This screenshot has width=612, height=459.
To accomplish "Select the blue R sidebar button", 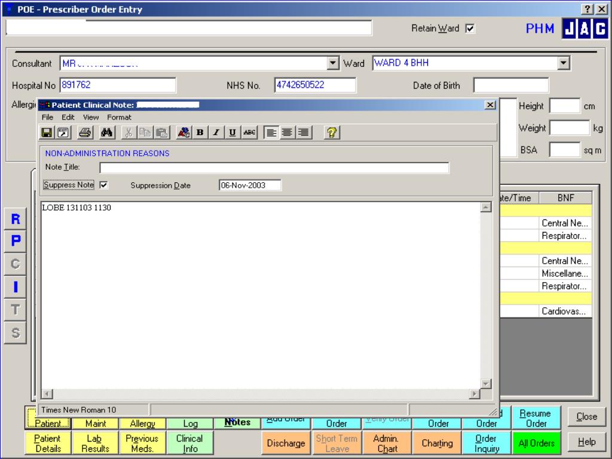I will (15, 219).
